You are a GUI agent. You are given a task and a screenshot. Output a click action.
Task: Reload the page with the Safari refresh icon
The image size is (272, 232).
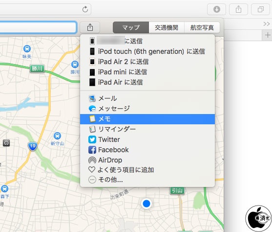[x=85, y=9]
